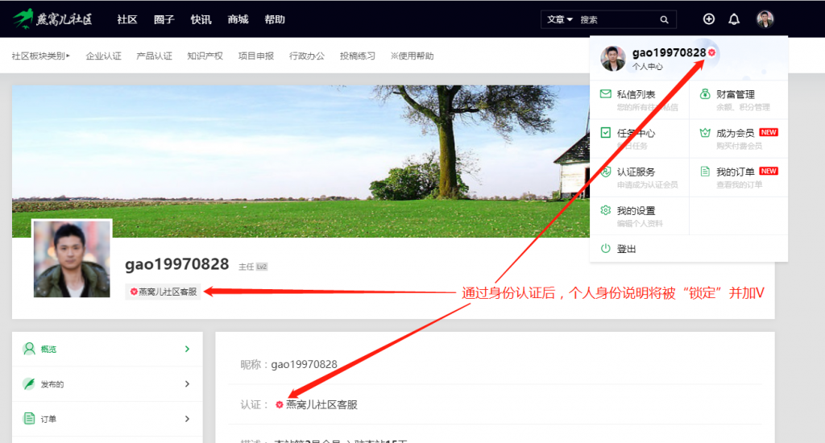Image resolution: width=825 pixels, height=443 pixels.
Task: Open 认证服务 shield icon
Action: click(x=606, y=172)
